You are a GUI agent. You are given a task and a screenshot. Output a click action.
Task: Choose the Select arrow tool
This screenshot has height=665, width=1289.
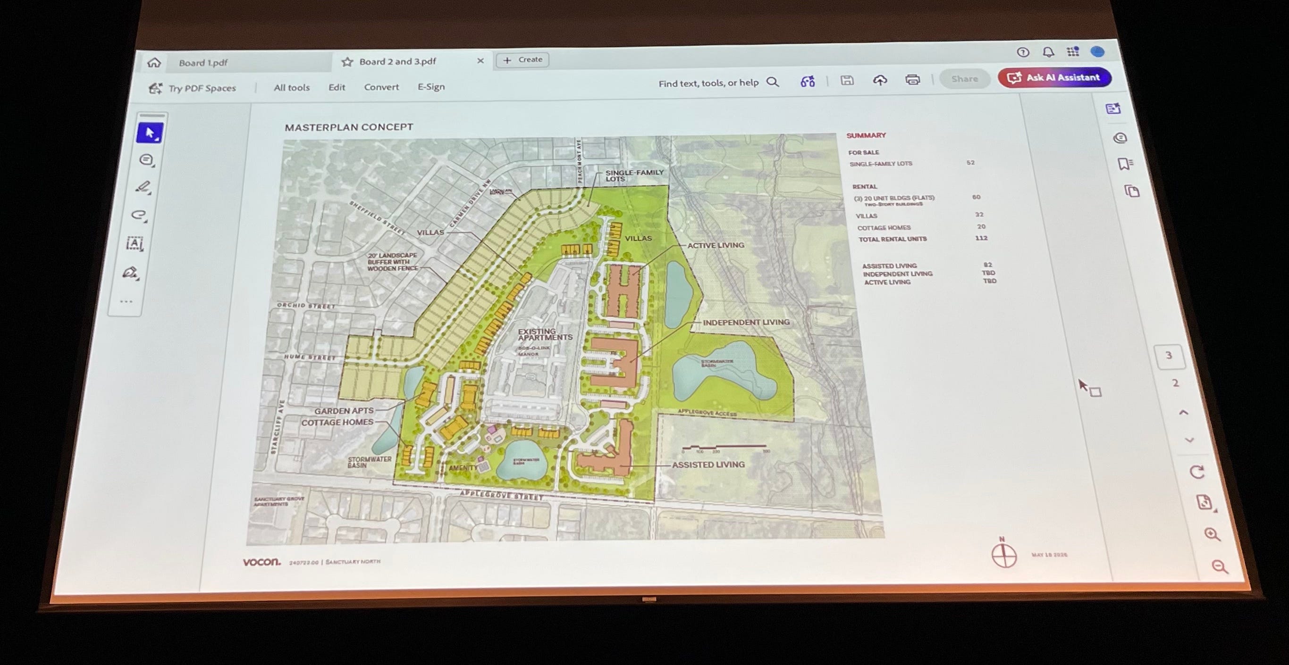[x=150, y=133]
